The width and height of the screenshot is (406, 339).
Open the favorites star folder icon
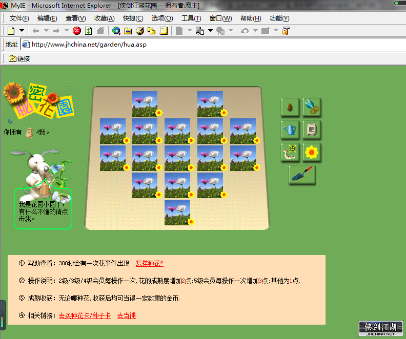click(128, 31)
